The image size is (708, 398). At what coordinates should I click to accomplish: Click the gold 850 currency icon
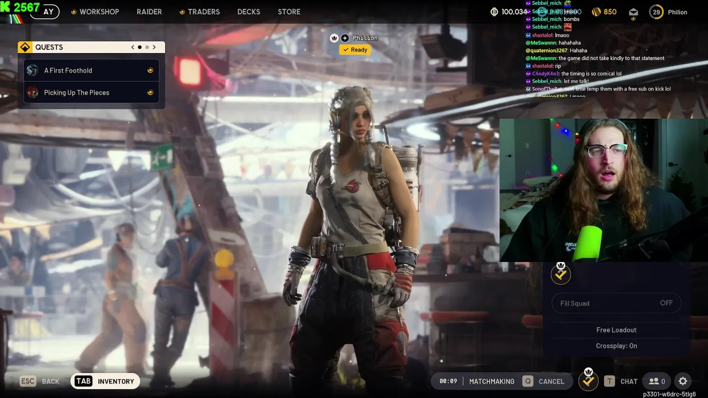[596, 12]
